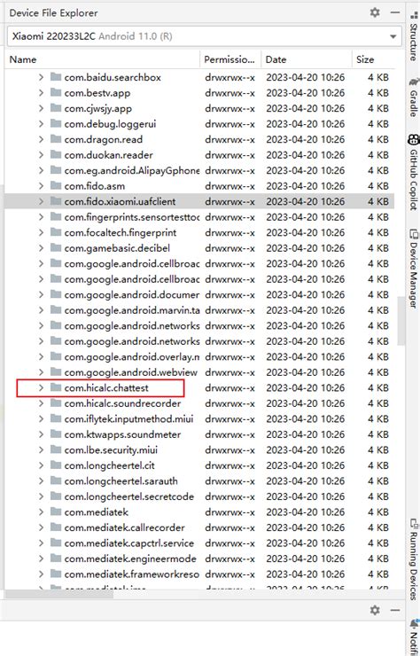Click the com.mediatek.callrecorder folder icon
The height and width of the screenshot is (656, 420).
click(56, 527)
